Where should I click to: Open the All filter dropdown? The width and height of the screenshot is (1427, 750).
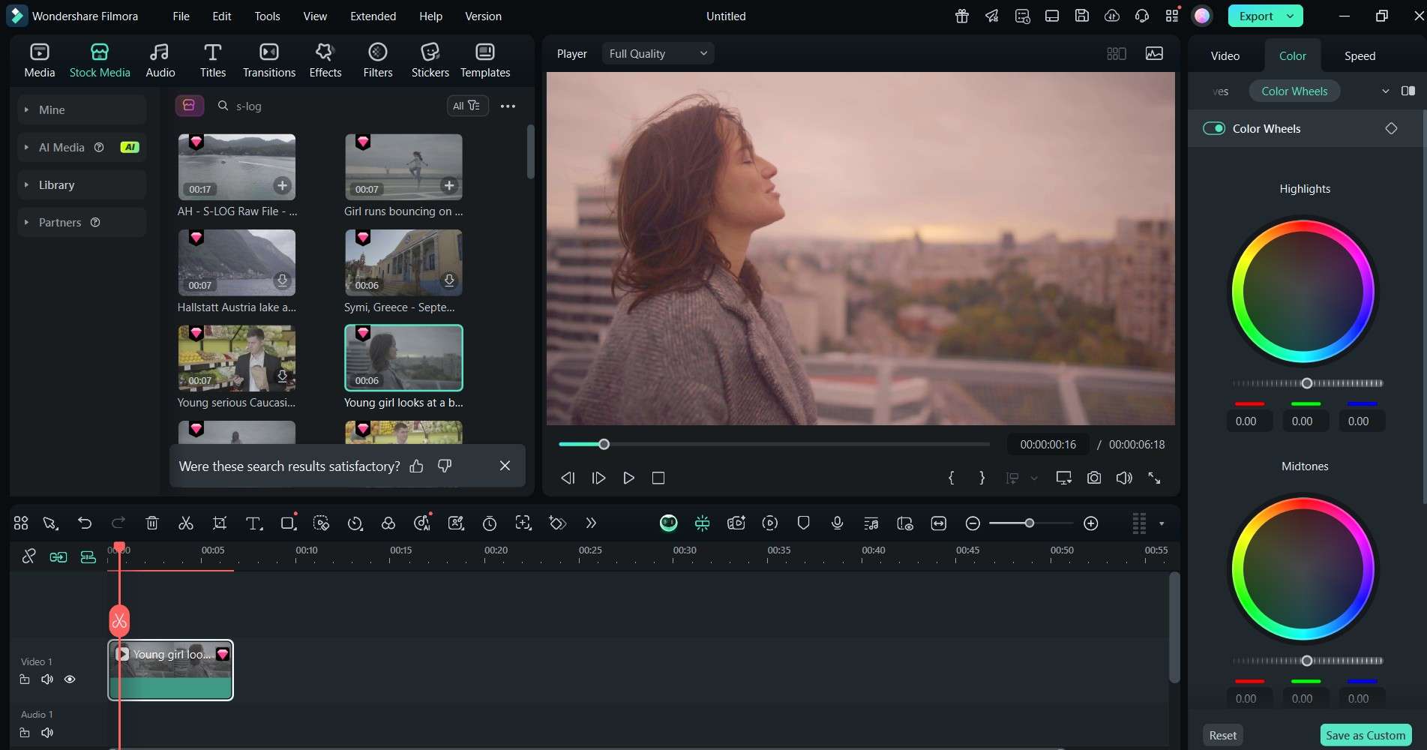(x=467, y=106)
